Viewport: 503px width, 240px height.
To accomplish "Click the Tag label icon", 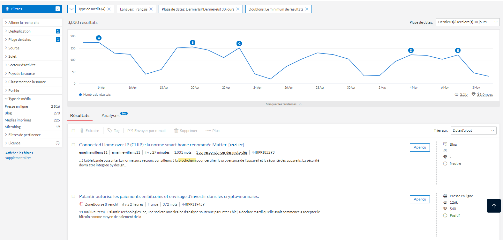I will (x=110, y=130).
